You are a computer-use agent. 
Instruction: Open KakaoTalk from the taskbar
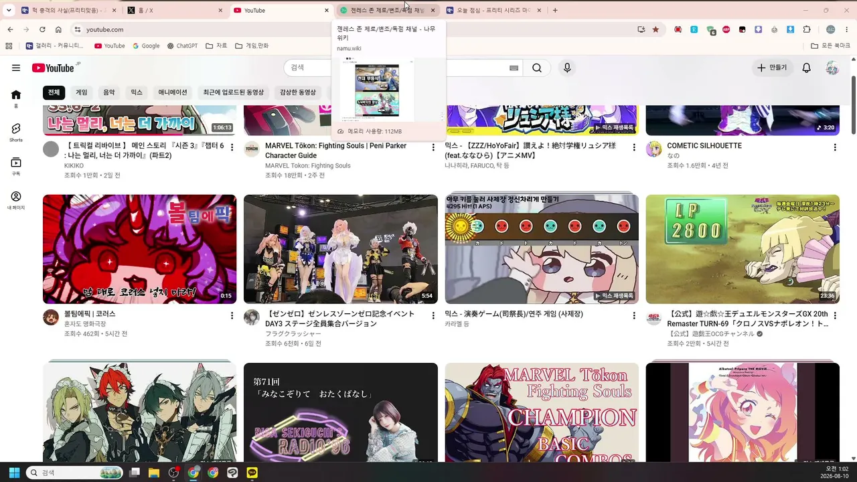tap(252, 473)
